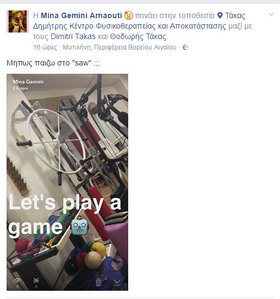Click the screenshot count icon on the snap
The height and width of the screenshot is (299, 280).
click(x=36, y=282)
